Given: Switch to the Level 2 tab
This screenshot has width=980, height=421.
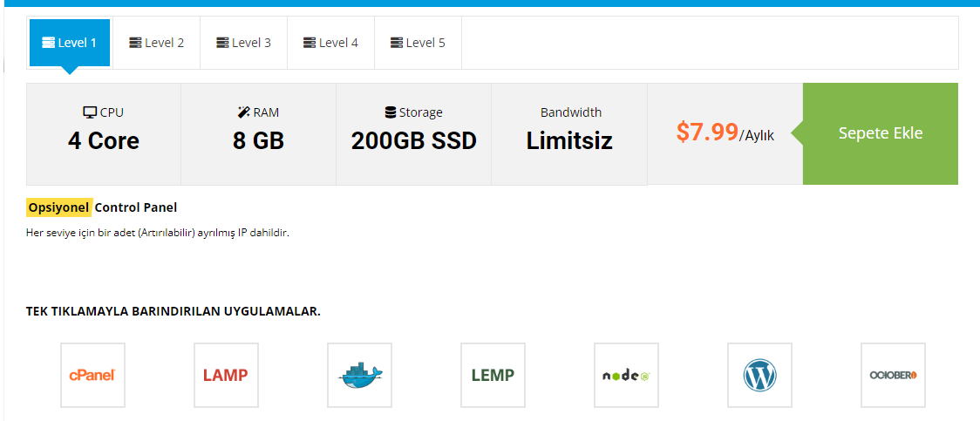Looking at the screenshot, I should (x=156, y=43).
